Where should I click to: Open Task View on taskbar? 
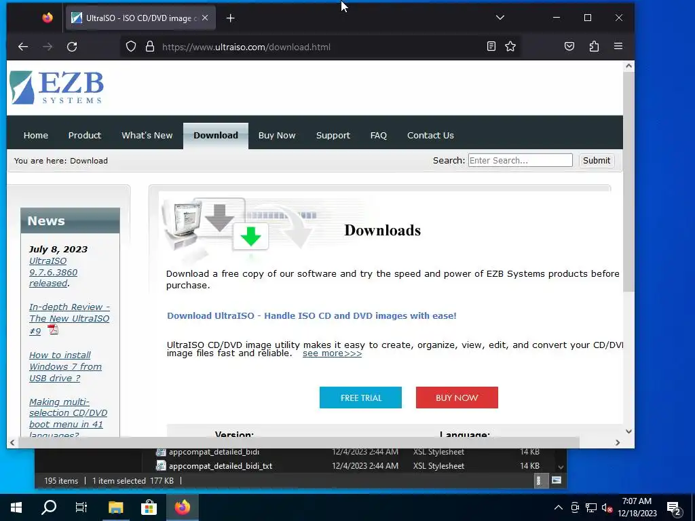(81, 507)
